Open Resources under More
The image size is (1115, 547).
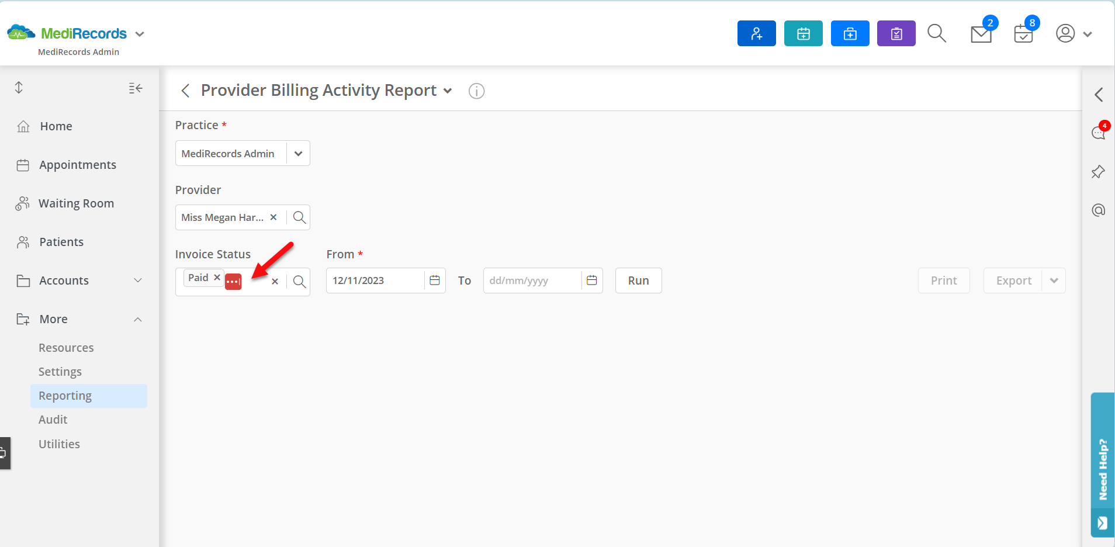coord(66,348)
